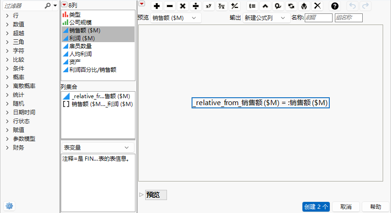The image size is (391, 213).
Task: Open the settings gear icon
Action: [x=9, y=206]
